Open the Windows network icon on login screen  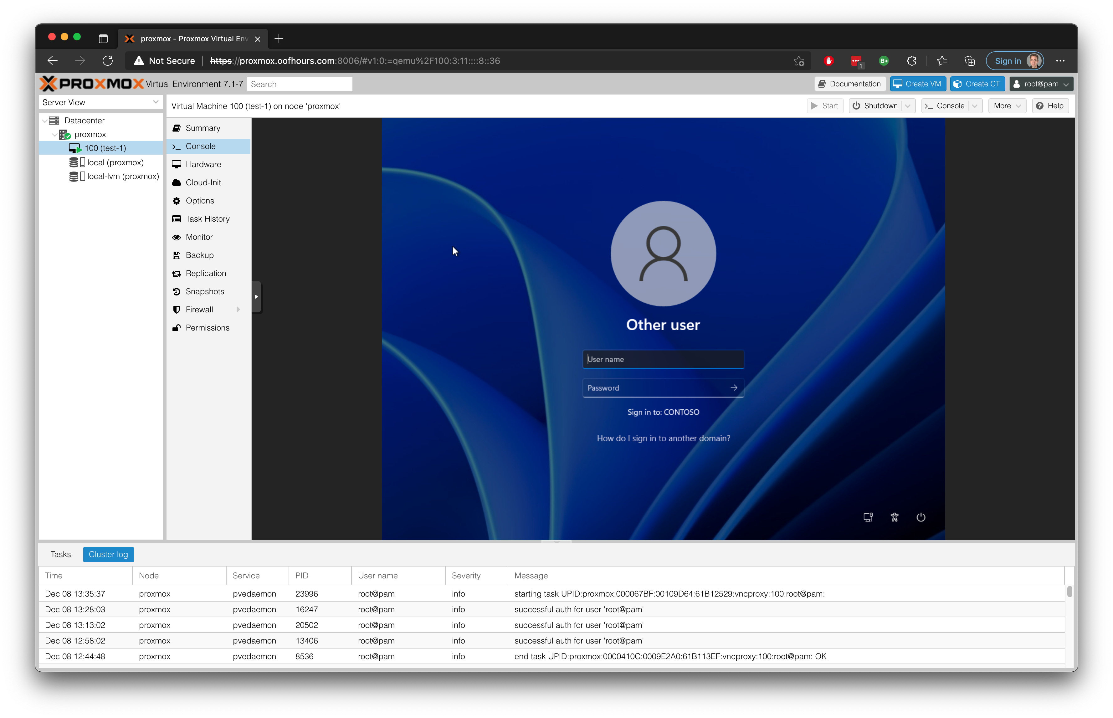[x=868, y=517]
